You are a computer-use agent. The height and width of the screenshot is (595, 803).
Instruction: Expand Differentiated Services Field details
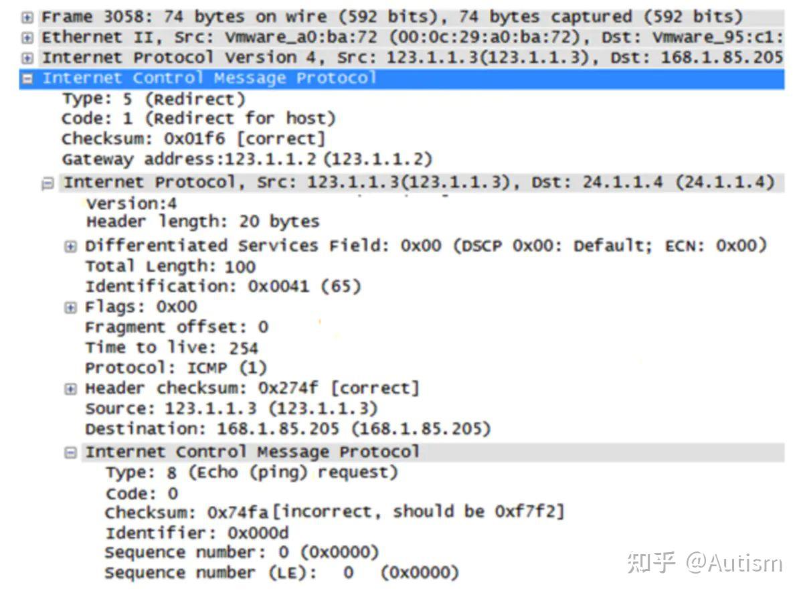click(70, 246)
